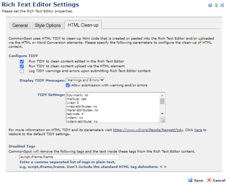229x184 pixels.
Task: Open the Display TIDY Messages dropdown
Action: pyautogui.click(x=85, y=80)
